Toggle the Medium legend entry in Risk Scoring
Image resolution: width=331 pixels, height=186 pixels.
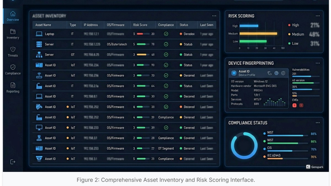296,34
